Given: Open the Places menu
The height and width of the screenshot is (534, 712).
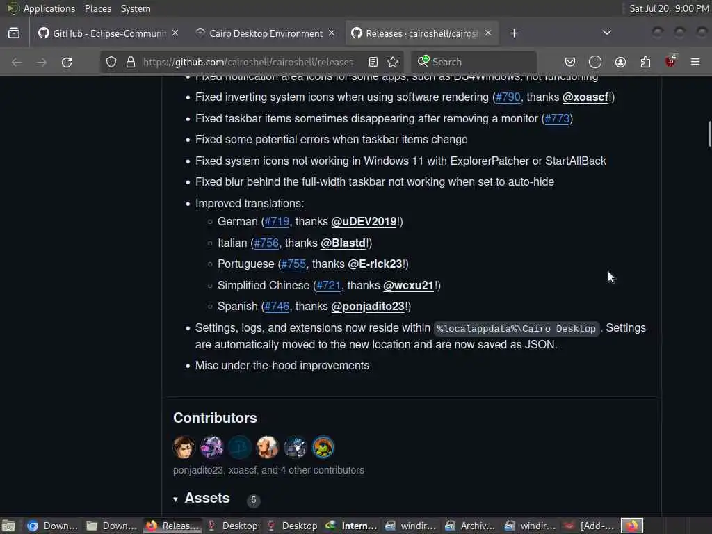Looking at the screenshot, I should pyautogui.click(x=98, y=8).
